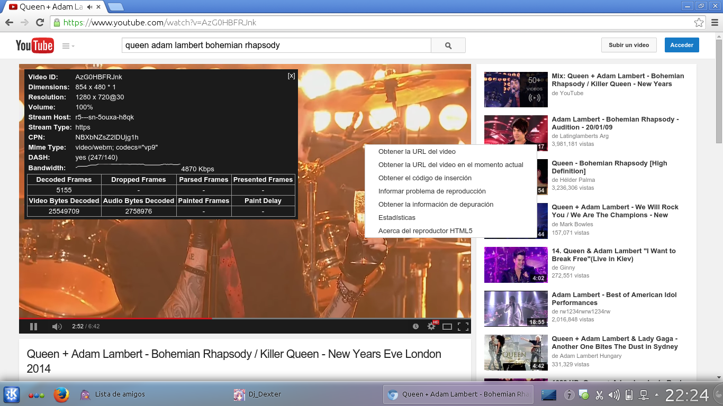Launch Firefox from the taskbar

[x=61, y=394]
